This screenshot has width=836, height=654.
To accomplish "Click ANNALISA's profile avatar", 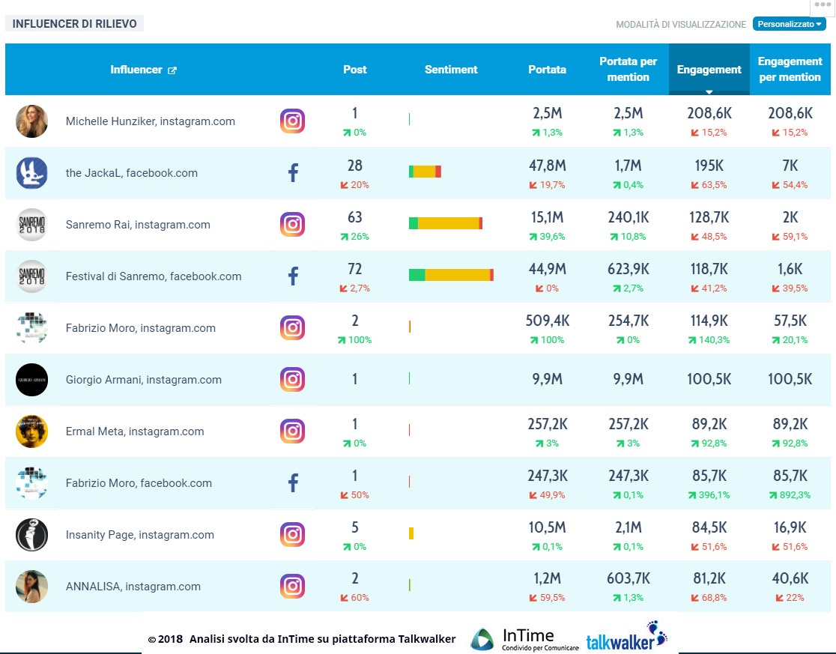I will [31, 587].
